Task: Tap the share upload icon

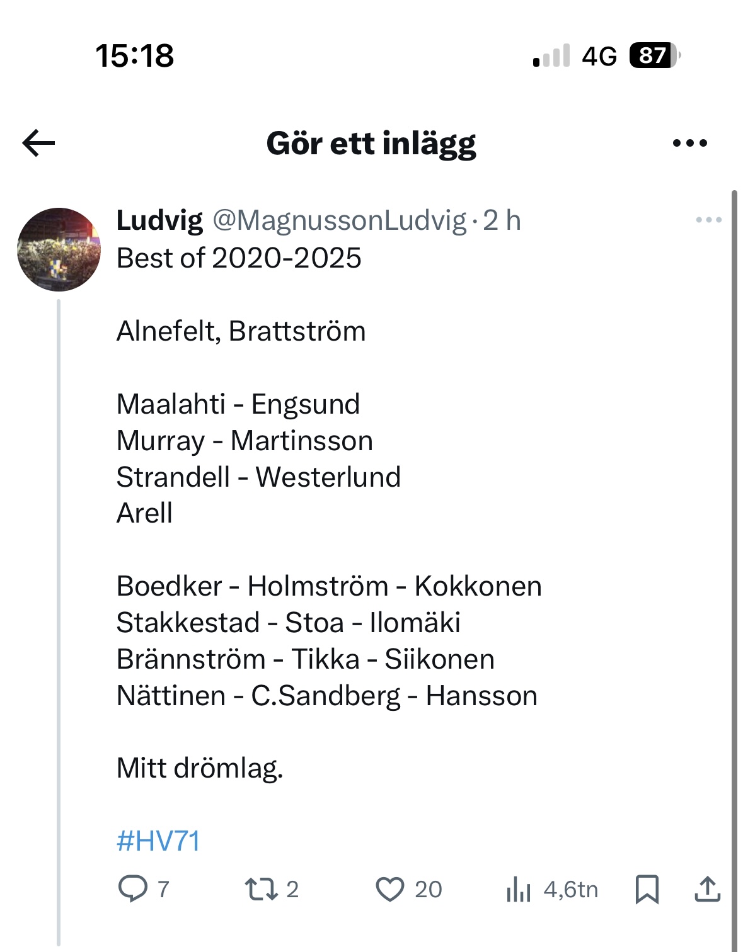Action: (707, 889)
